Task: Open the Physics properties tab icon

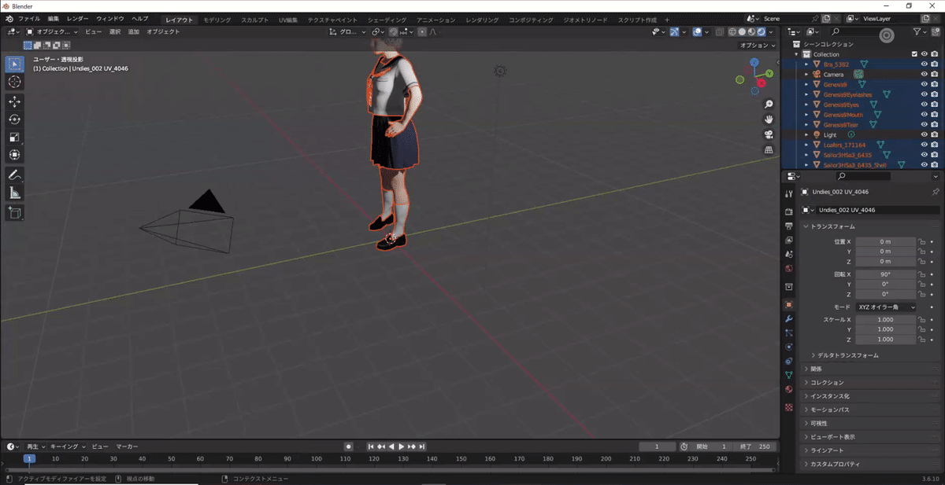Action: (x=788, y=347)
